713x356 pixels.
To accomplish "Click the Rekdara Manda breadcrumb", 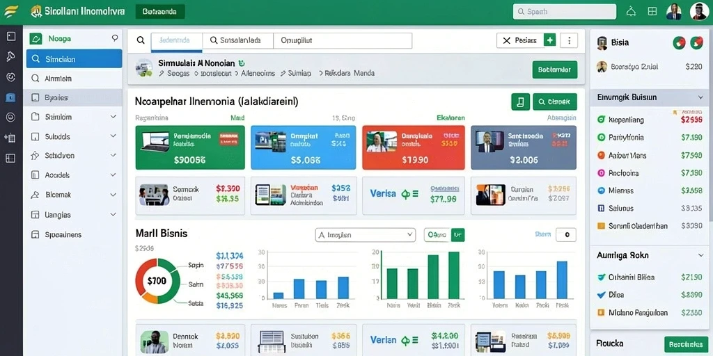I will click(350, 73).
